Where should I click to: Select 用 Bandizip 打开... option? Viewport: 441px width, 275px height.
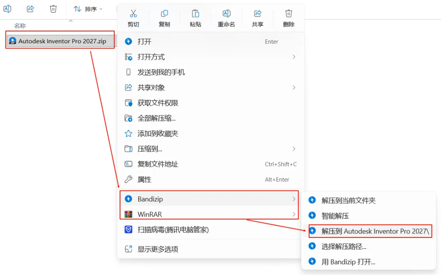(369, 262)
